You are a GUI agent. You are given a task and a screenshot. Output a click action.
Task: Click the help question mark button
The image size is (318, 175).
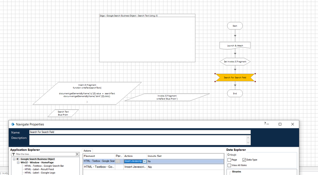tap(265, 124)
